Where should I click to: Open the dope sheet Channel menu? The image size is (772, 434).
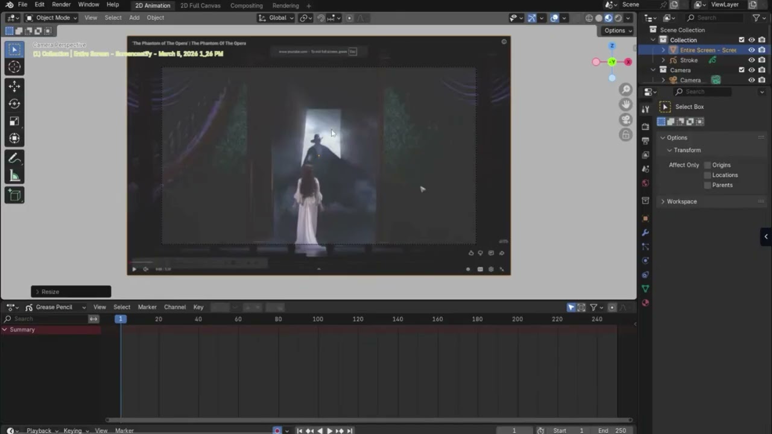175,307
